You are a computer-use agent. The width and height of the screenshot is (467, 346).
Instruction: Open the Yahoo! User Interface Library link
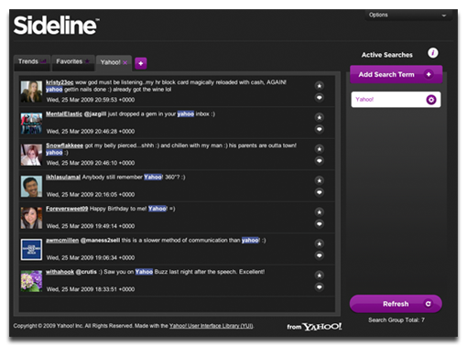(x=212, y=326)
